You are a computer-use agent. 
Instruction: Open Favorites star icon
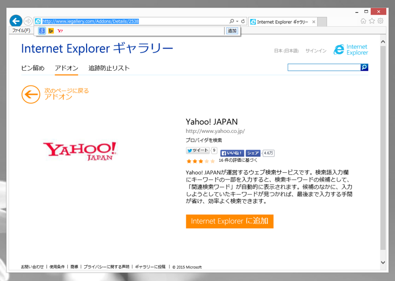click(x=372, y=21)
